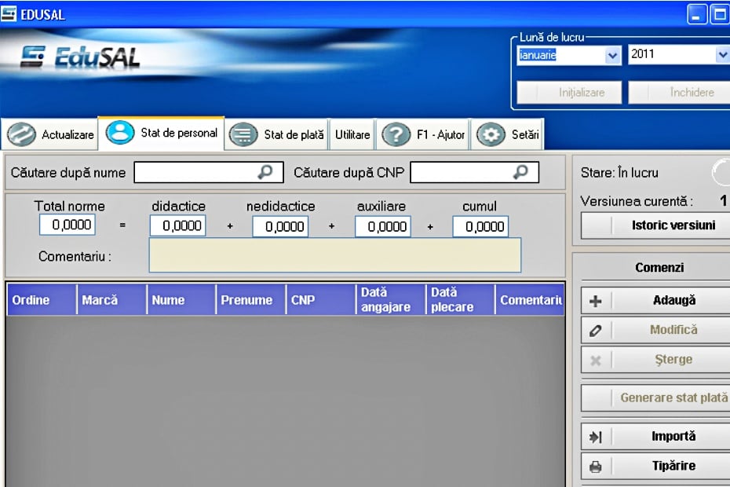730x487 pixels.
Task: Click the Dată angajare column header
Action: (x=389, y=300)
